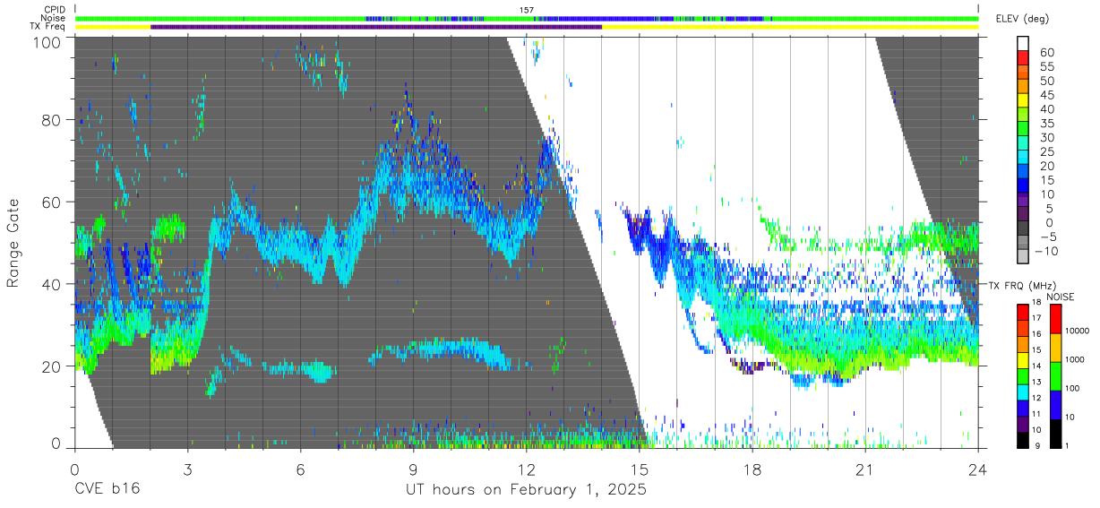Click tick 1 on NOISE colorbar
Viewport: 1100px width, 508px height.
point(1069,445)
